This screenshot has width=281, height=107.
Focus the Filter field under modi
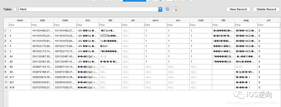tap(201, 25)
